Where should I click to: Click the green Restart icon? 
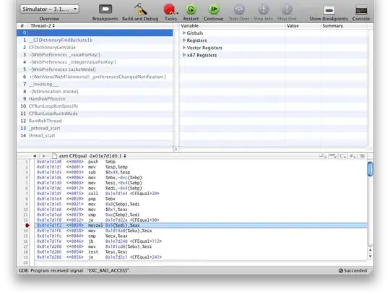(191, 9)
